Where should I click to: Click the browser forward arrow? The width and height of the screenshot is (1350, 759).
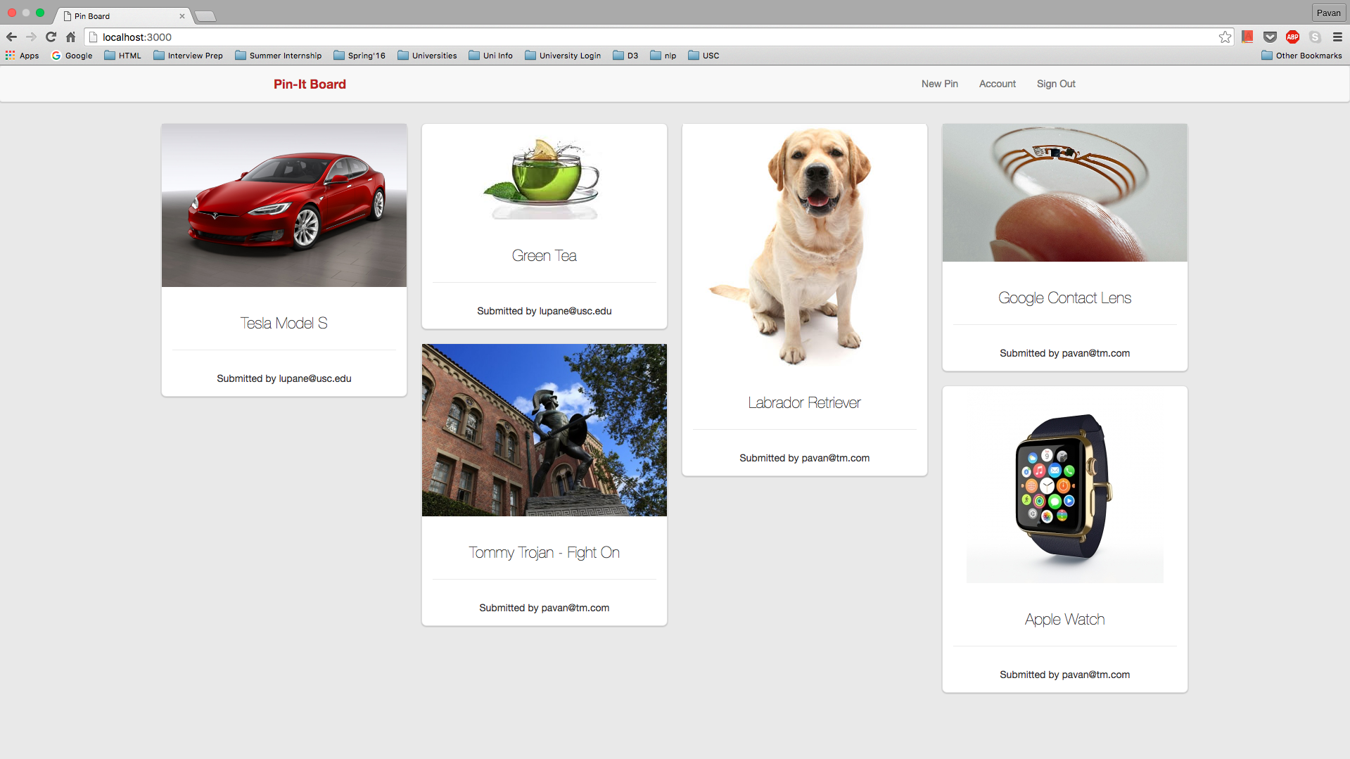(31, 37)
